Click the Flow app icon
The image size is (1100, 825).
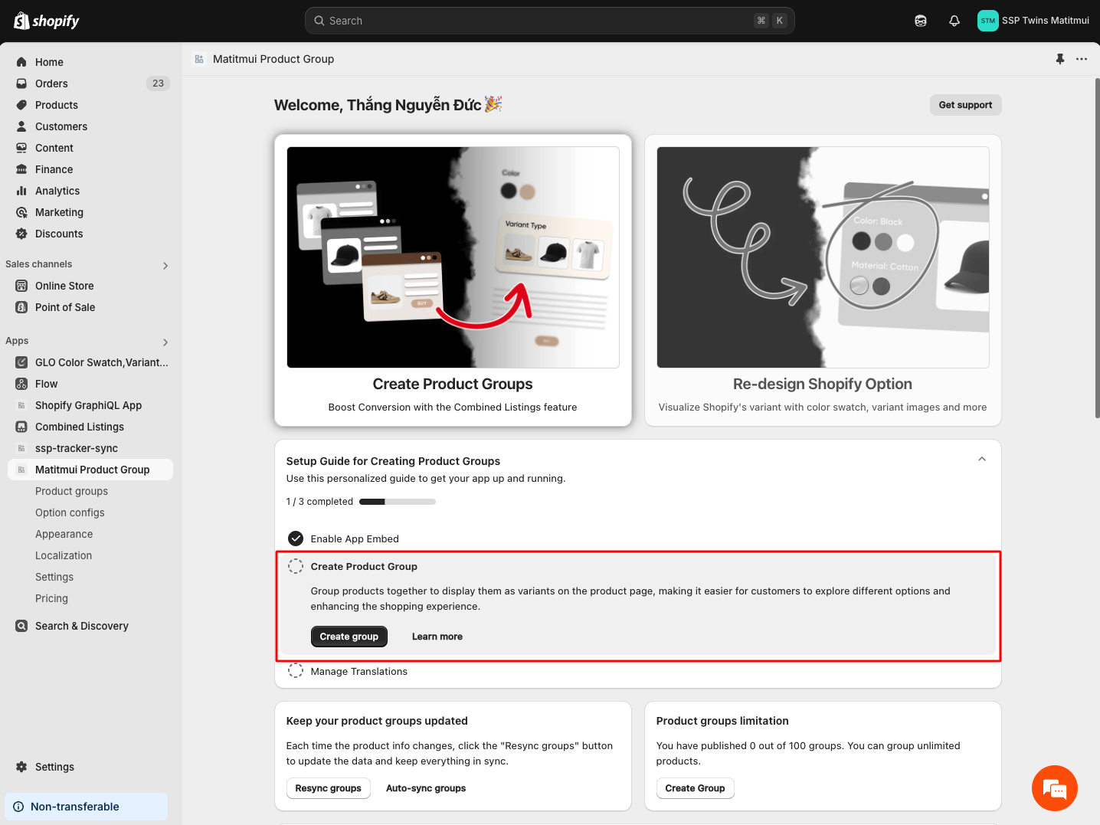click(x=21, y=384)
